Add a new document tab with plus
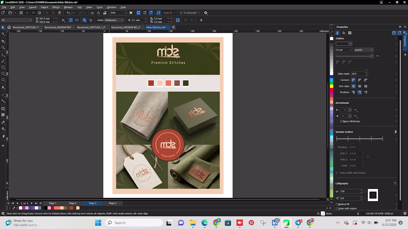This screenshot has width=408, height=229. pyautogui.click(x=173, y=27)
